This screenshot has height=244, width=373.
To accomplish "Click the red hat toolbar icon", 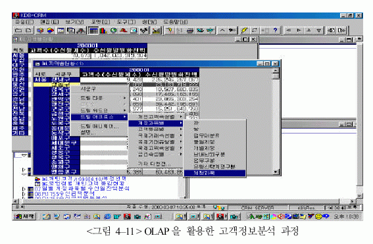I will 124,30.
